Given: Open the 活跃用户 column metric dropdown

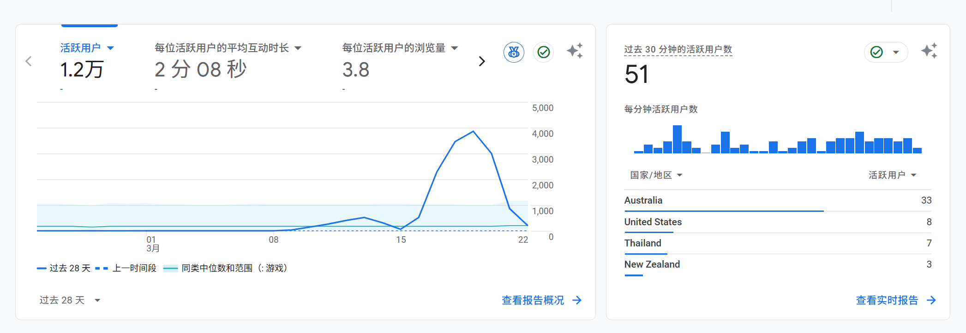Looking at the screenshot, I should click(x=892, y=175).
